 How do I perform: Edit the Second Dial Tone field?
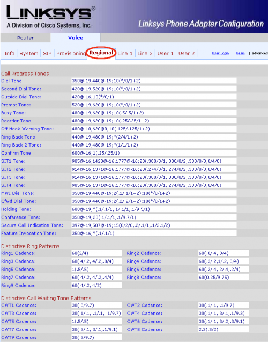154,89
